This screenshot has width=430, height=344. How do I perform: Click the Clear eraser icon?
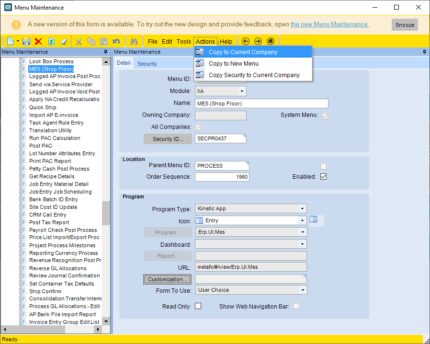pyautogui.click(x=64, y=41)
